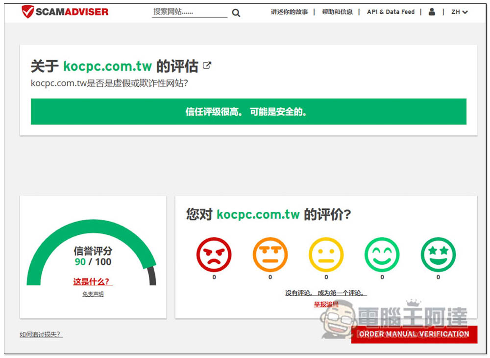490x358 pixels.
Task: Click the Order Manual Verification button
Action: [414, 334]
